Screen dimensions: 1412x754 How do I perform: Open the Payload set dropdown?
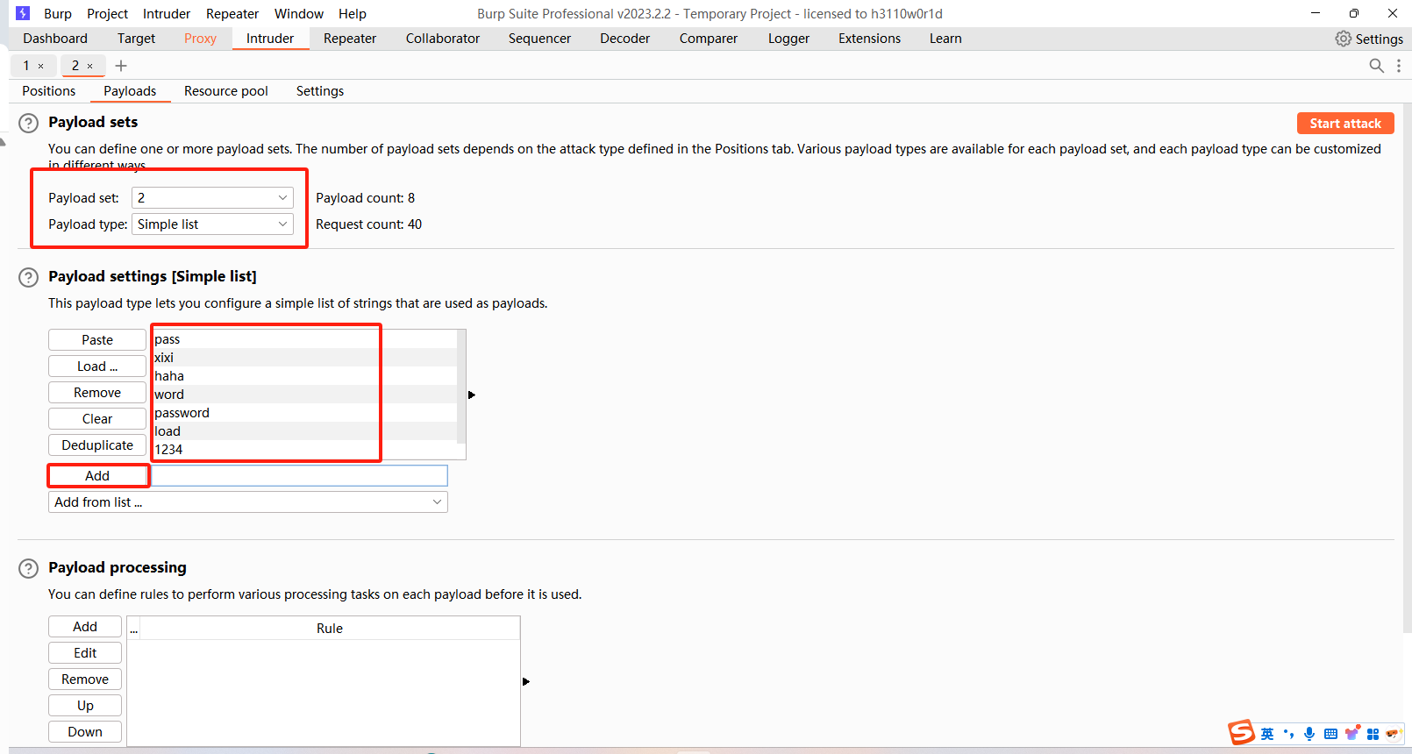[x=212, y=198]
